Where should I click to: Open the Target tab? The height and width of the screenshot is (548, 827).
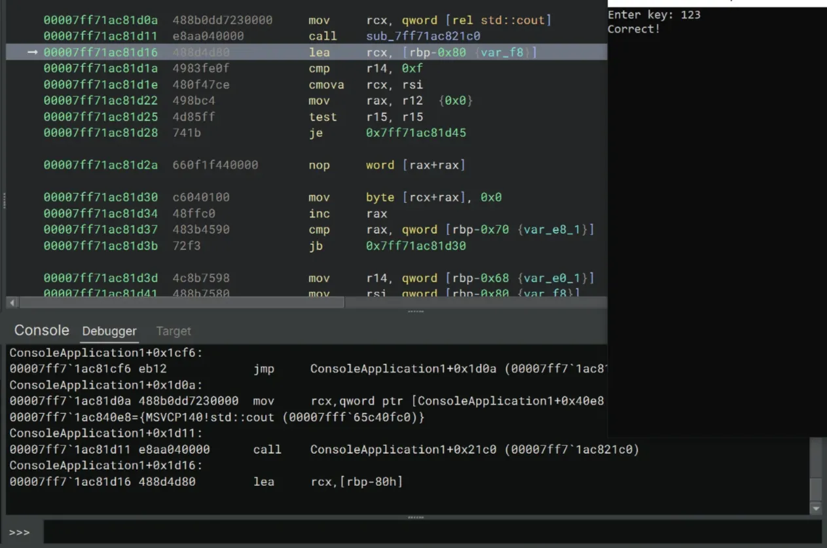174,331
